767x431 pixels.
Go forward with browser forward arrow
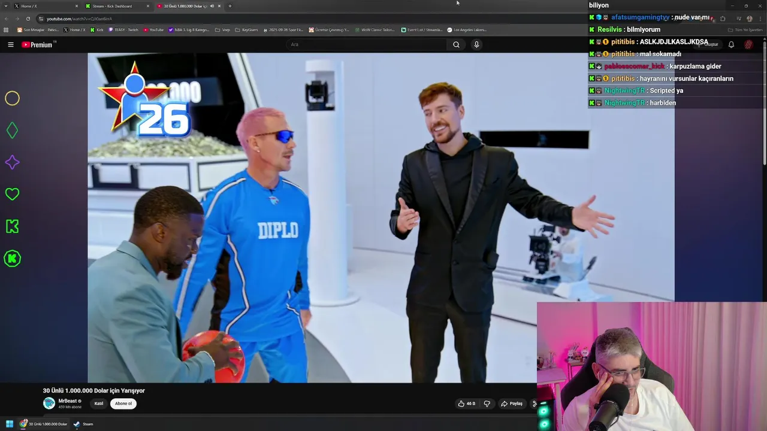point(17,19)
